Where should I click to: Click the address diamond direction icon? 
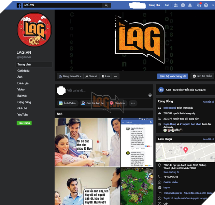[159, 165]
